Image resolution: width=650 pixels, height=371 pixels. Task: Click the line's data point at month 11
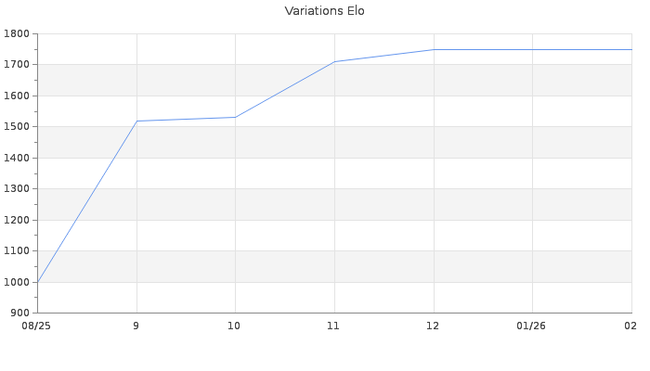(334, 61)
